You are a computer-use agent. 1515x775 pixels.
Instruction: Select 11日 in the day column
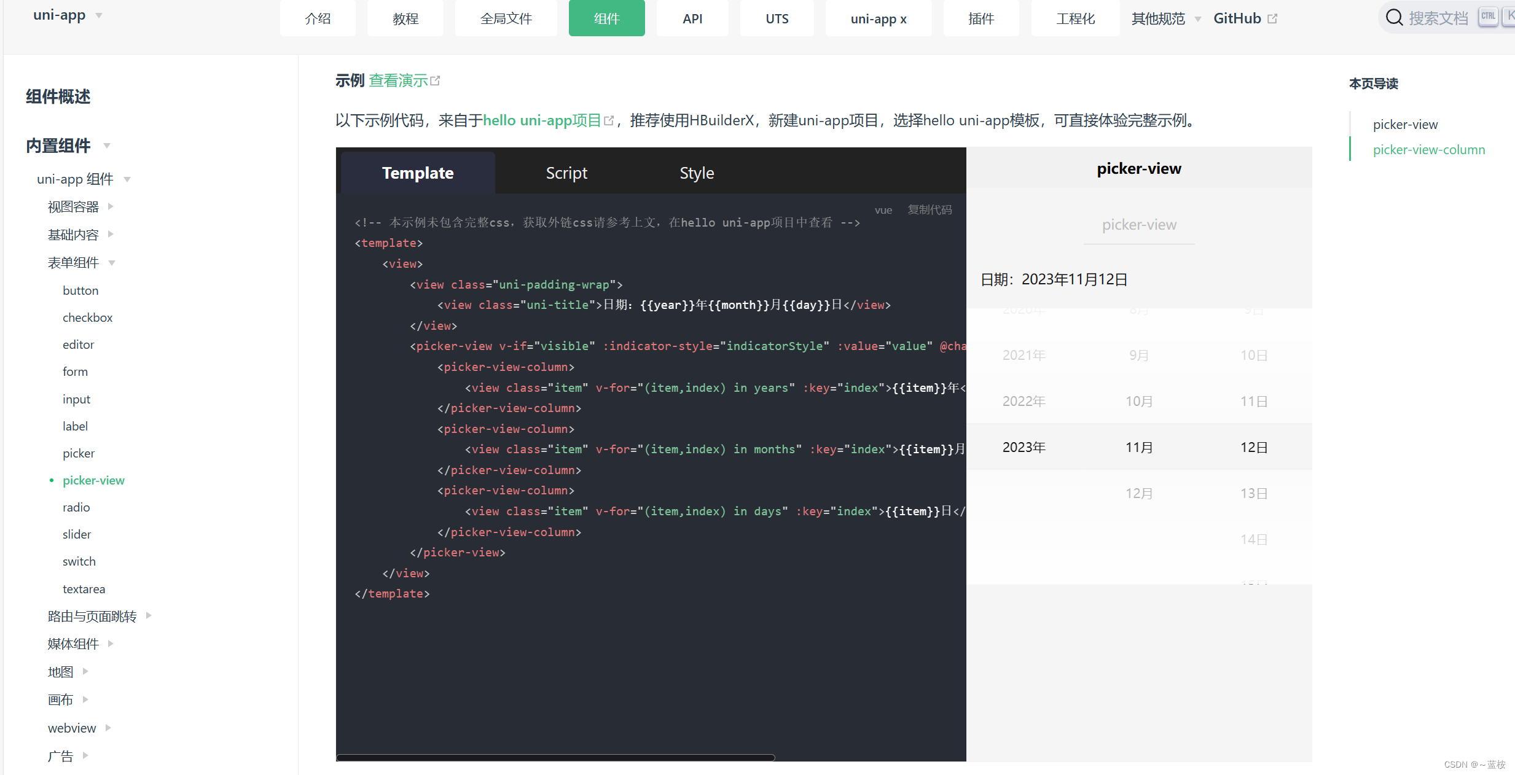[x=1254, y=401]
